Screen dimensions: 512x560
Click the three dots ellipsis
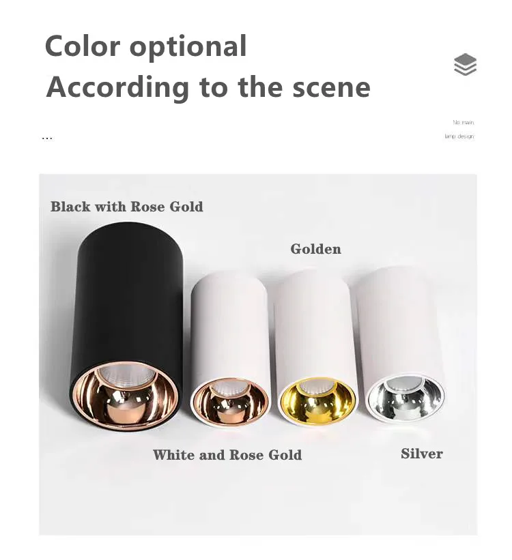47,138
